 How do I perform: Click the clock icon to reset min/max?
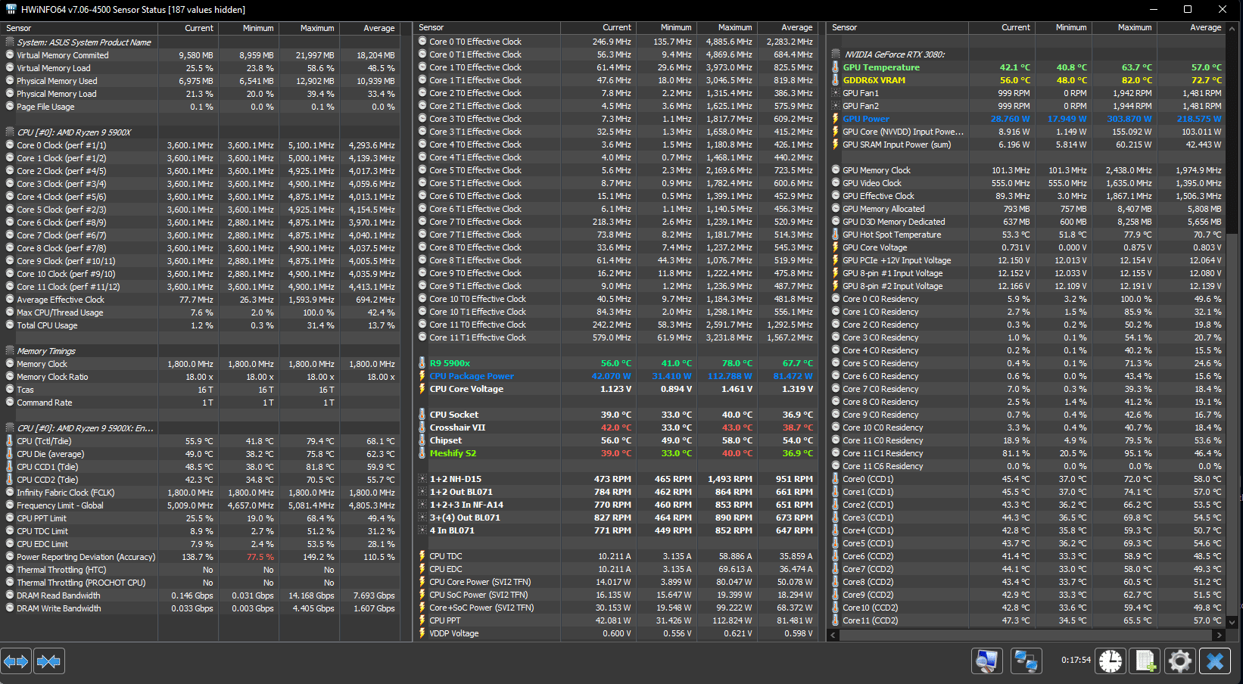pos(1111,661)
